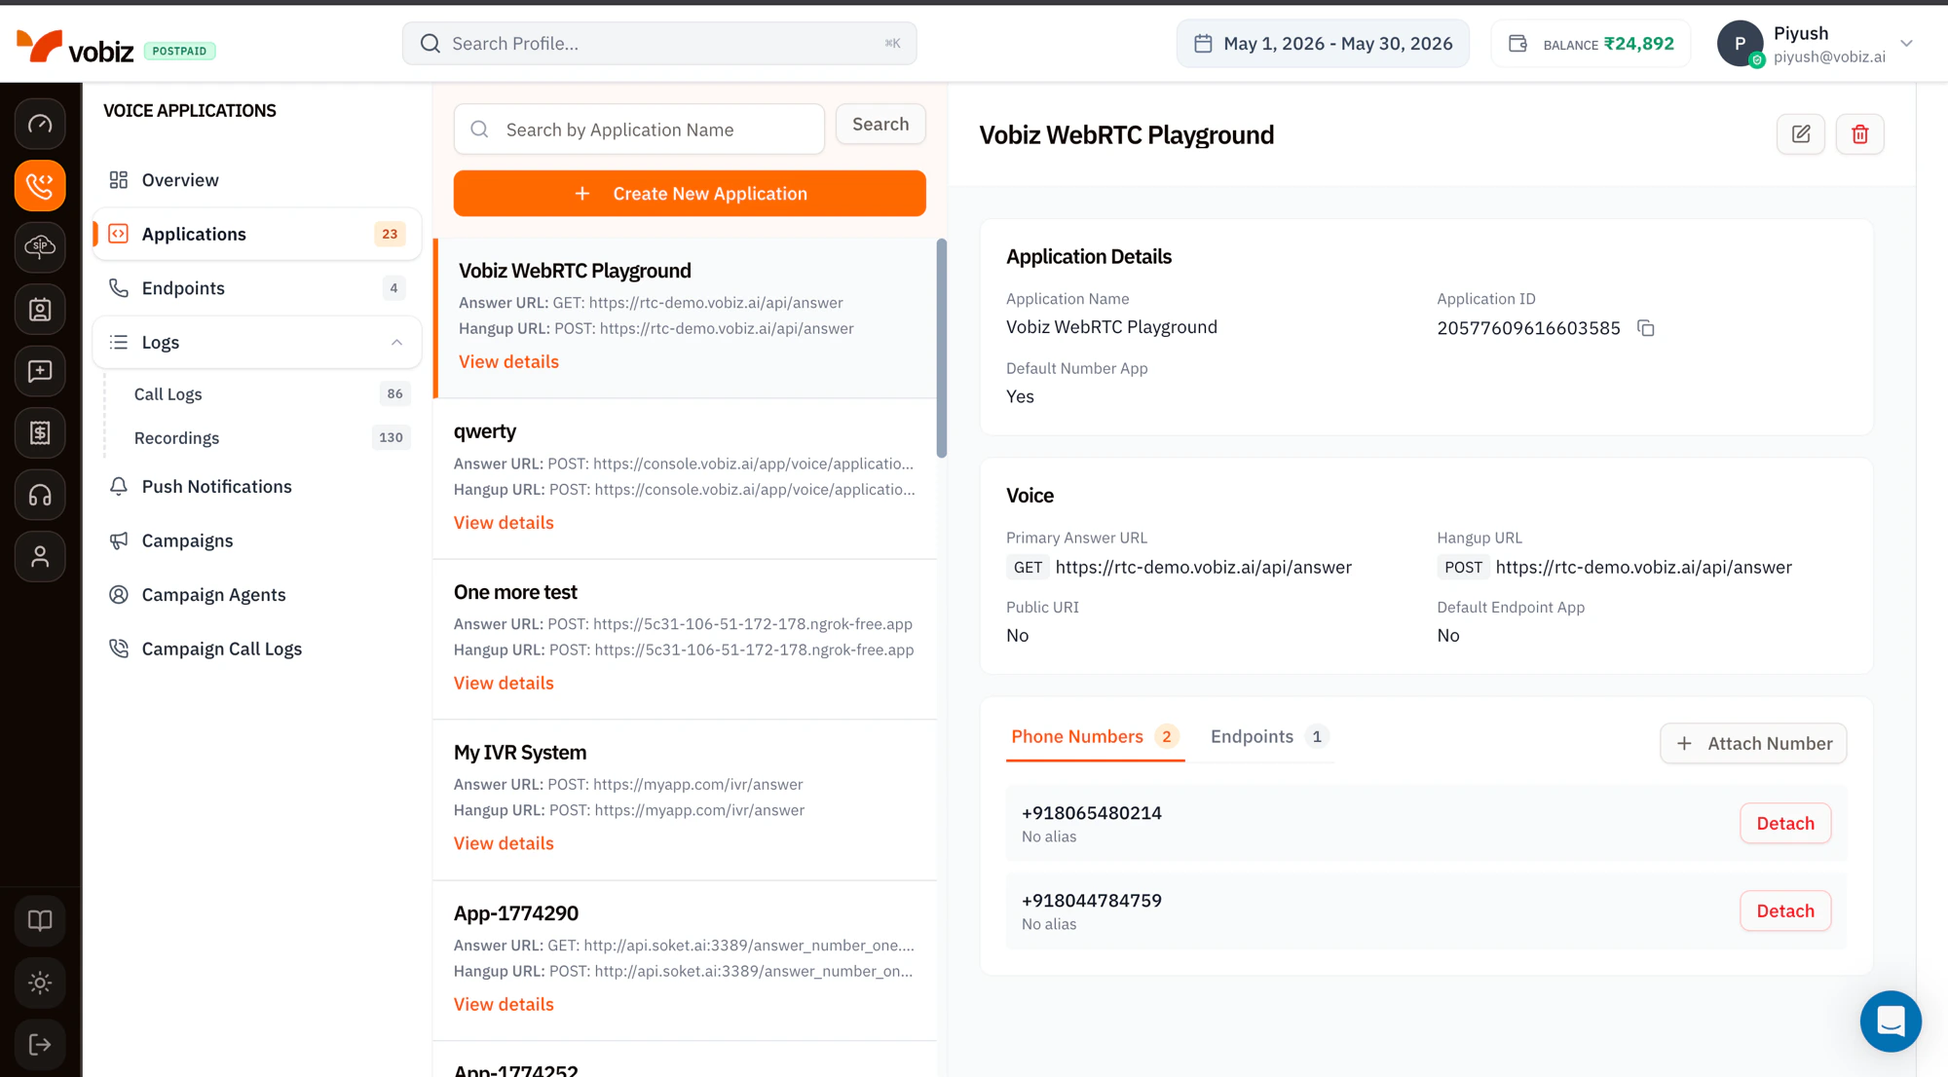
Task: Click the App-1774290 title
Action: [516, 913]
